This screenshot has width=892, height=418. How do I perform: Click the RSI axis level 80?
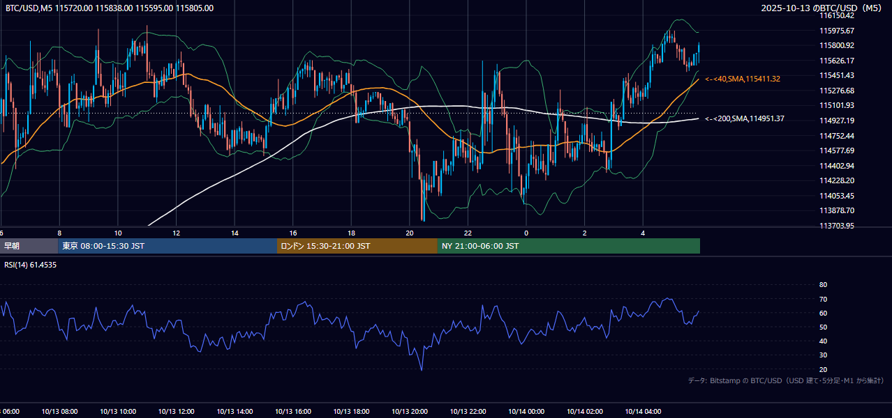[x=823, y=285]
